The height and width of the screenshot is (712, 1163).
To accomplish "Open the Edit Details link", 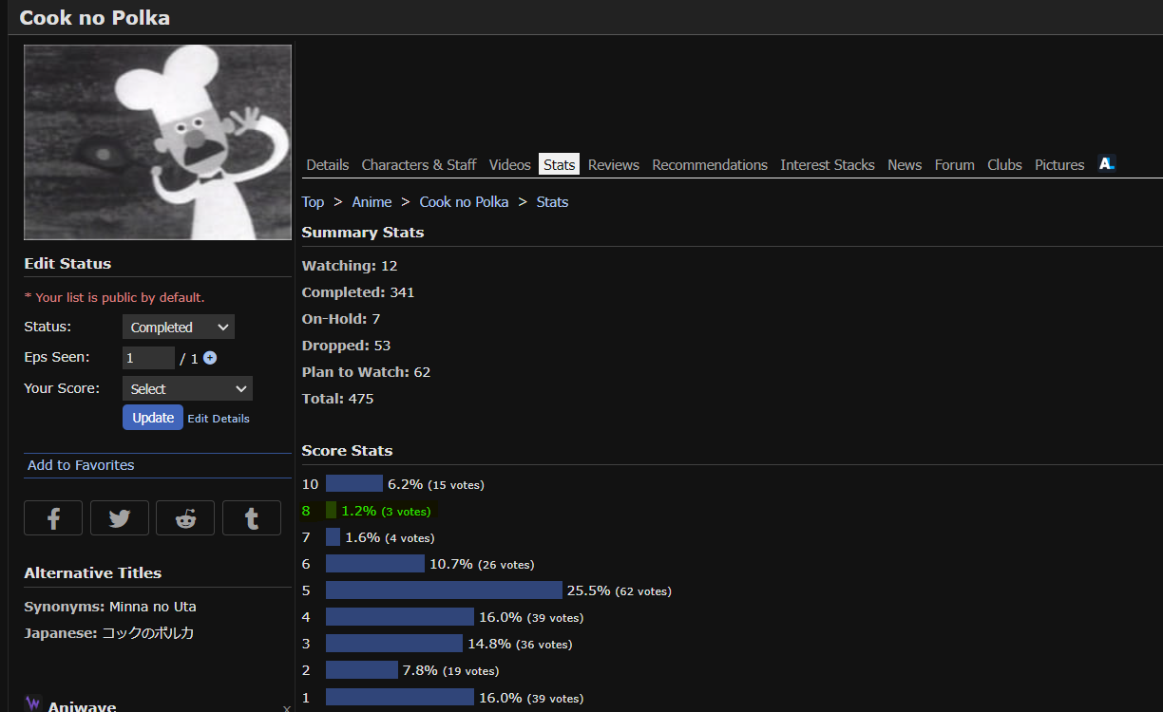I will pos(219,419).
